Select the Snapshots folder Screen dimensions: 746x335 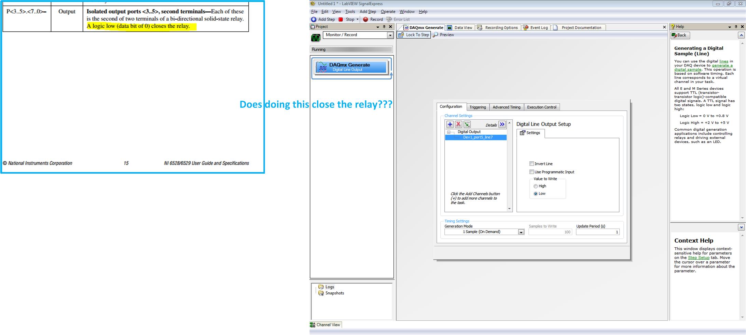point(331,293)
